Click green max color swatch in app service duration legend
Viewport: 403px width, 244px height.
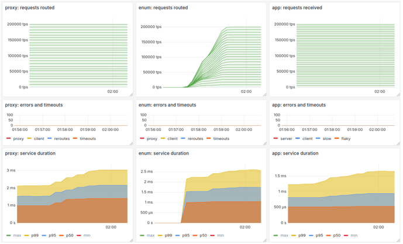pyautogui.click(x=275, y=235)
